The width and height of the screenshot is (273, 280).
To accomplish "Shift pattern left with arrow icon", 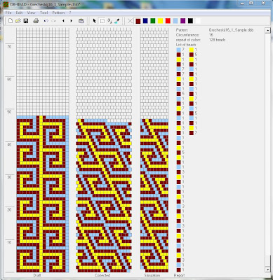I will [63, 21].
